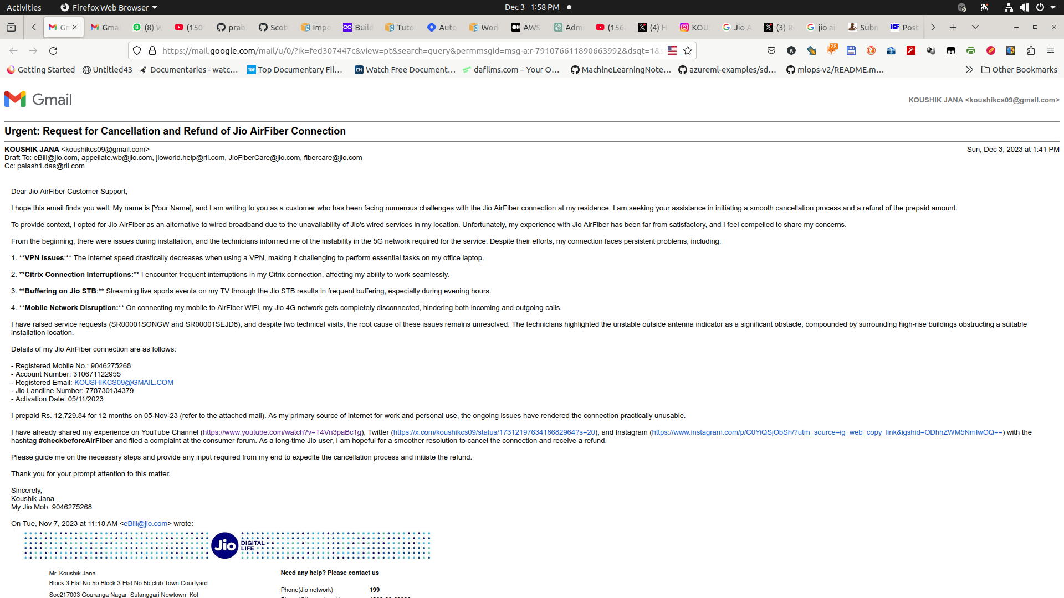This screenshot has height=598, width=1064.
Task: Open Firefox View icon left of tabs
Action: tap(11, 27)
